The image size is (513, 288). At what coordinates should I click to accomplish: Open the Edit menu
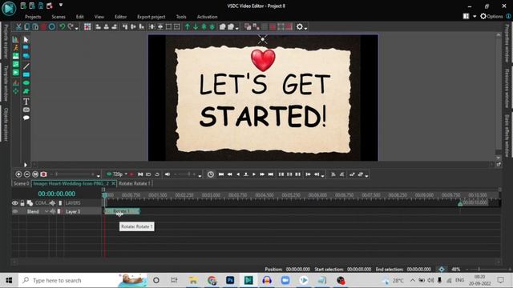80,17
